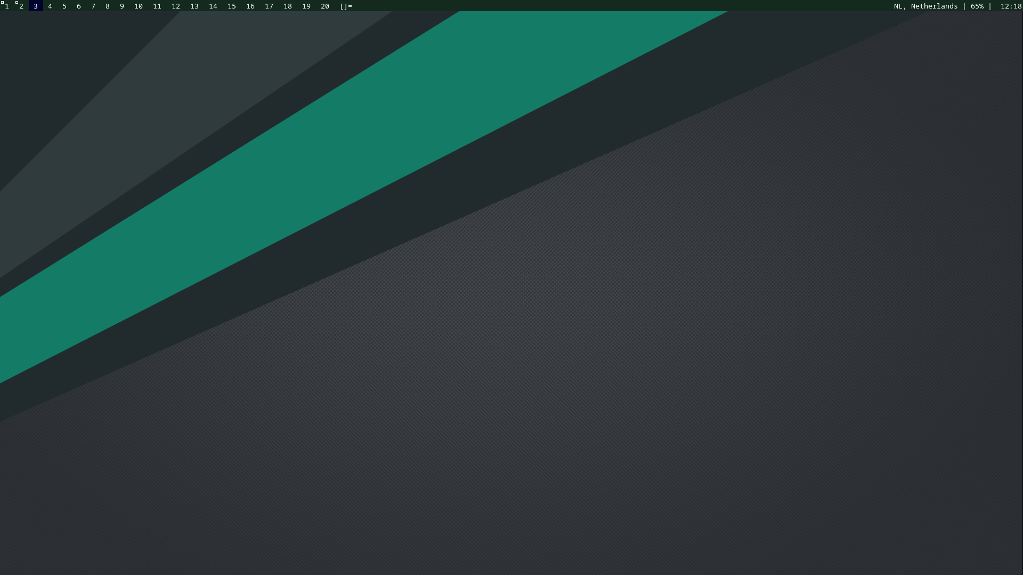The image size is (1023, 575).
Task: Switch to tag 14
Action: coord(213,6)
